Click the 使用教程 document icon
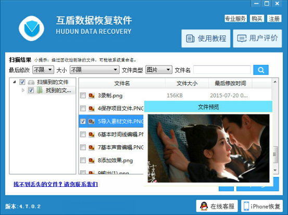This screenshot has width=288, height=215. point(190,39)
